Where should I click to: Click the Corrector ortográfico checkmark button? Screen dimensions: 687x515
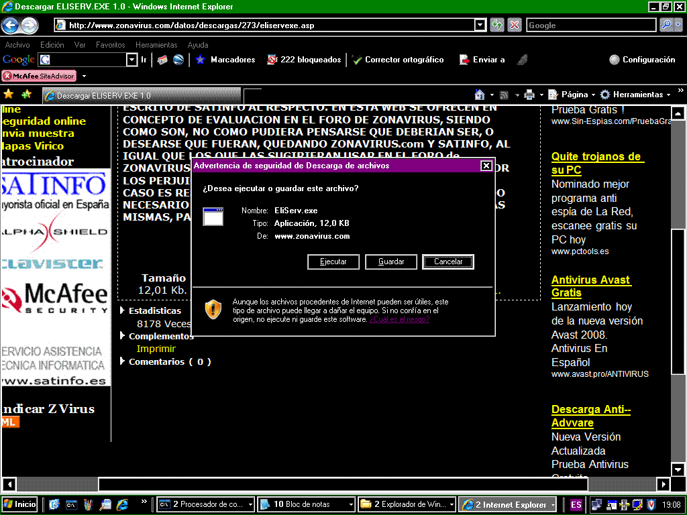pos(398,60)
